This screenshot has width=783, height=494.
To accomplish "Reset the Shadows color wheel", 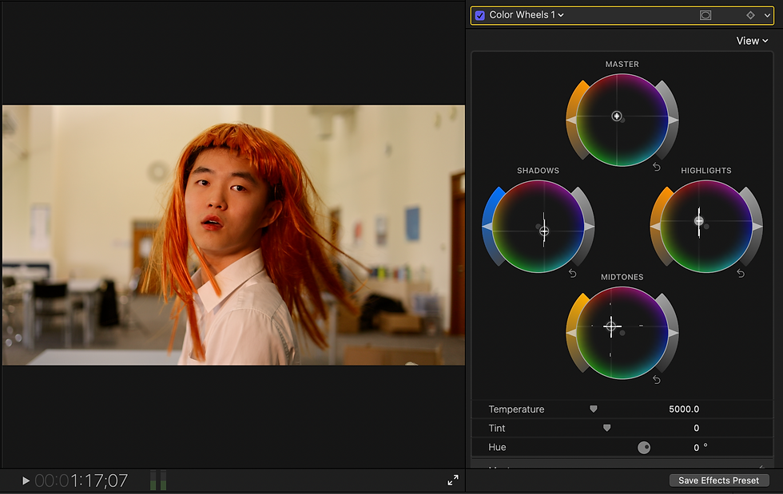I will pyautogui.click(x=572, y=274).
